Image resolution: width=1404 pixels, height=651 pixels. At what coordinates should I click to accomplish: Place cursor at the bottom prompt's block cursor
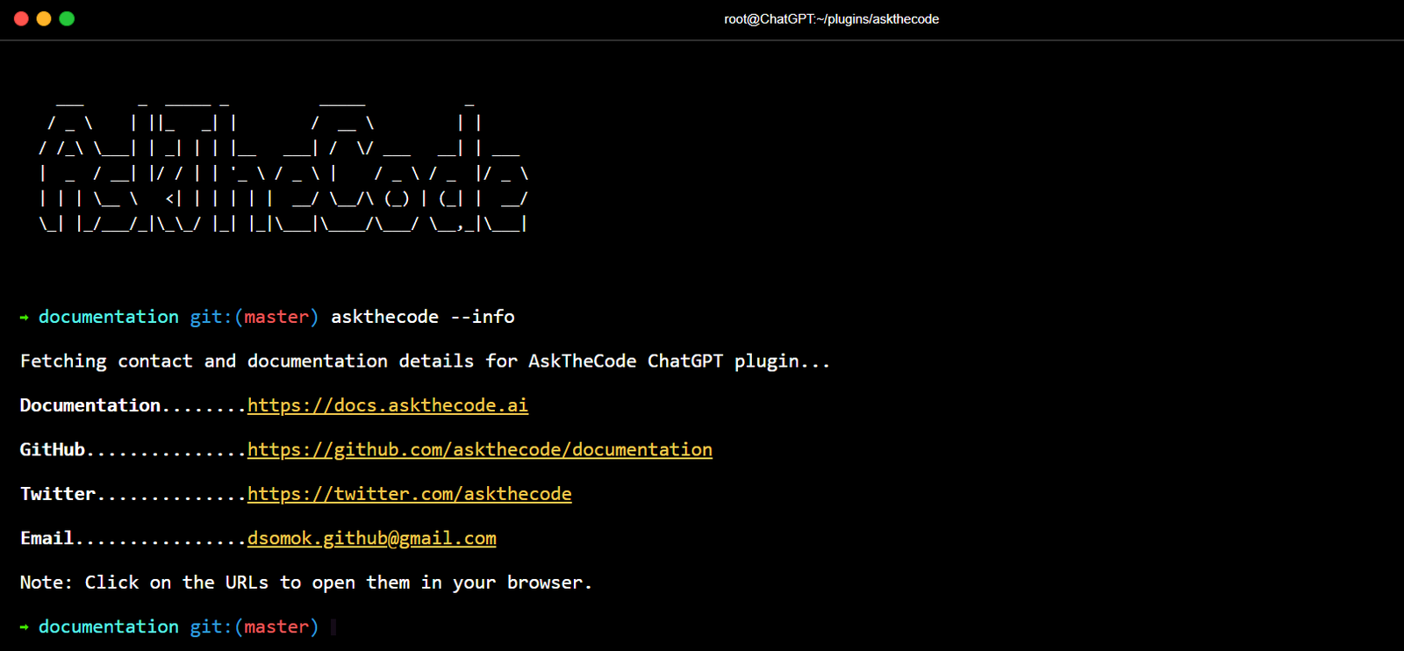point(333,627)
